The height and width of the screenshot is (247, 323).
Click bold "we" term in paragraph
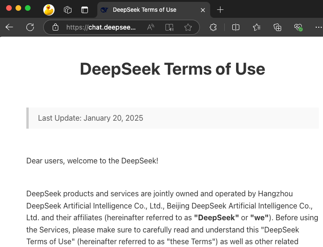(x=260, y=217)
